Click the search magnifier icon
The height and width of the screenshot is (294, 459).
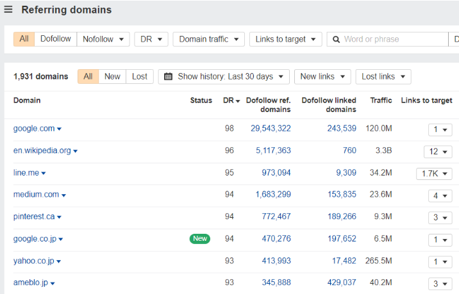335,39
